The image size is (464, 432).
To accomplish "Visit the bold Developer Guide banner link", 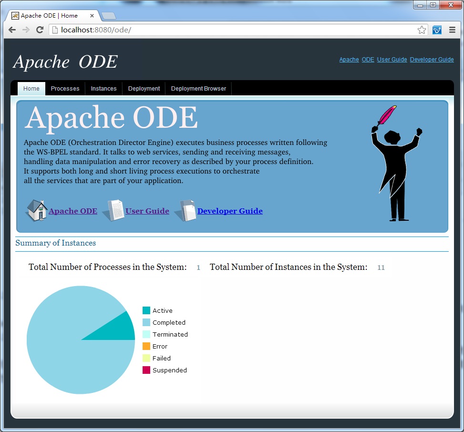I will tap(230, 211).
